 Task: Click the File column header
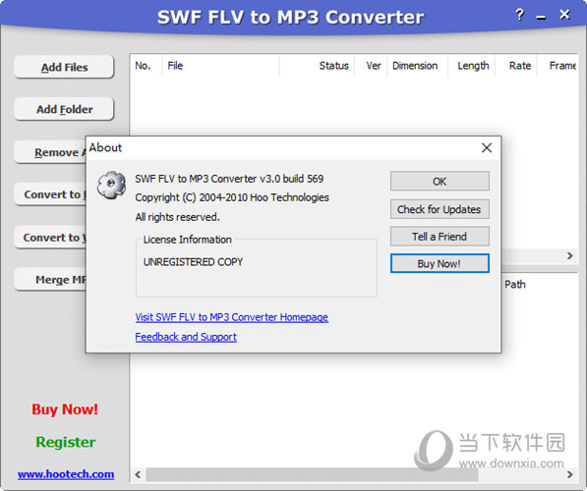tap(221, 66)
